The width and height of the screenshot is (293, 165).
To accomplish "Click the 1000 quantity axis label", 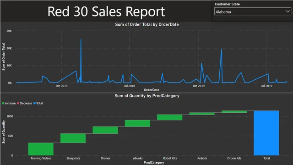I will coord(10,116).
